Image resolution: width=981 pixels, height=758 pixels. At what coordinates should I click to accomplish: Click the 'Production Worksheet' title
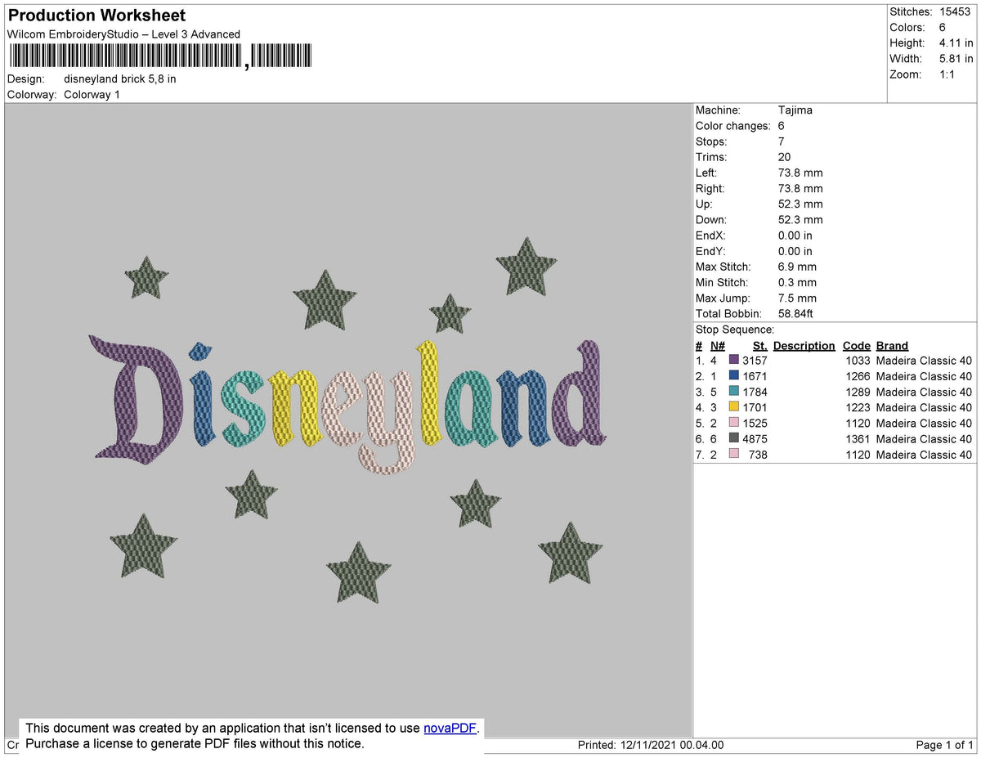coord(96,16)
